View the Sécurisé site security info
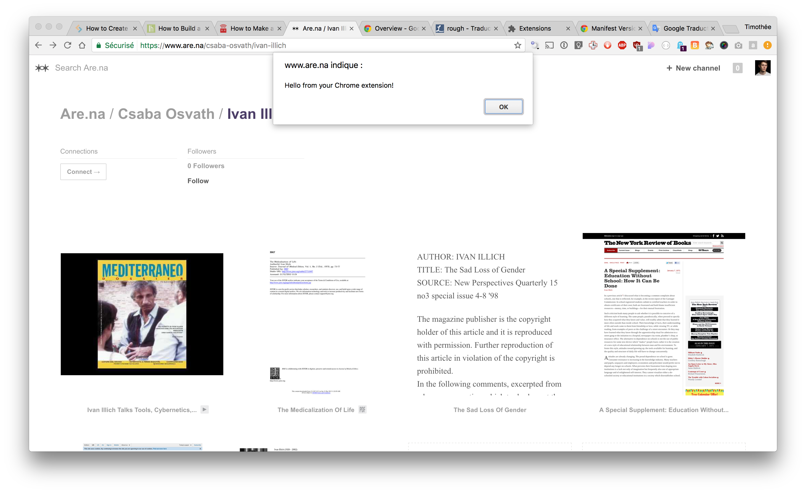The width and height of the screenshot is (806, 493). 115,45
